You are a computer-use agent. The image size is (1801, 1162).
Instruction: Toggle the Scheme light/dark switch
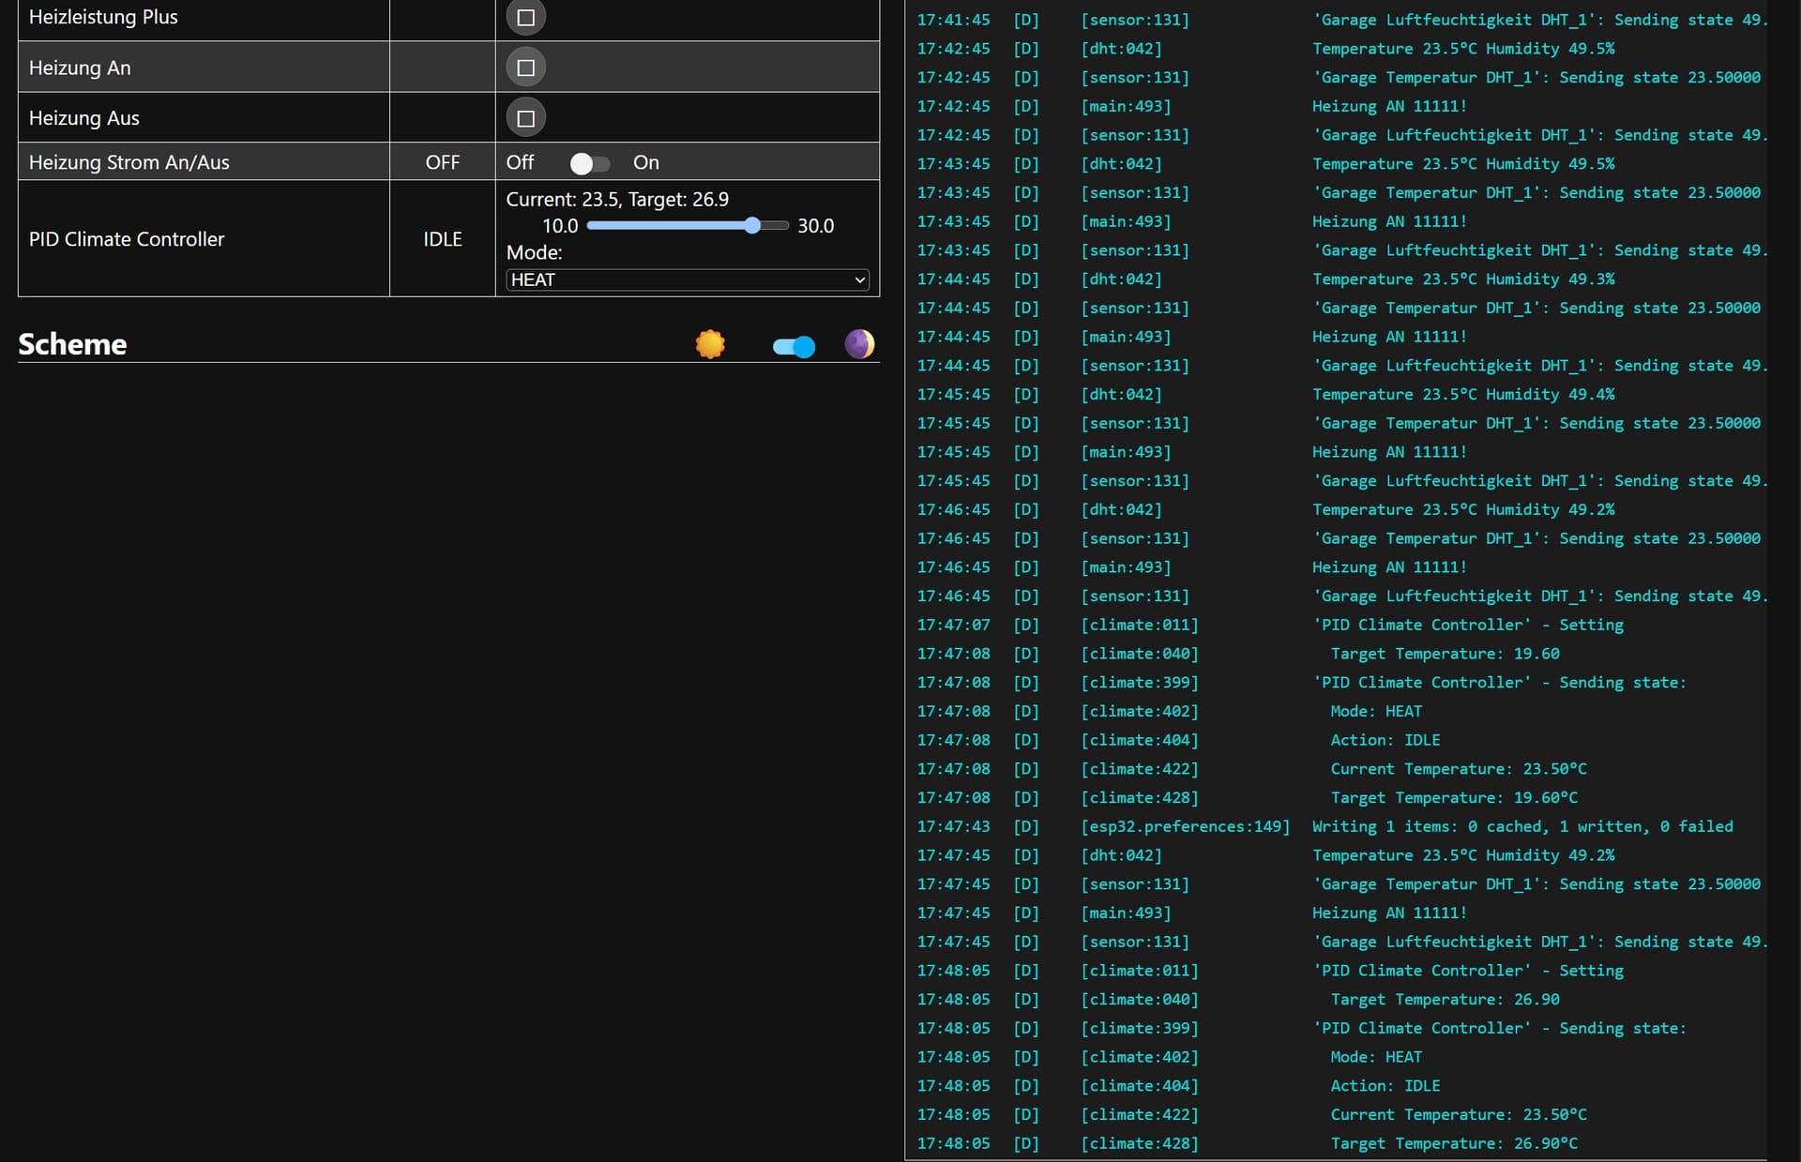coord(794,347)
